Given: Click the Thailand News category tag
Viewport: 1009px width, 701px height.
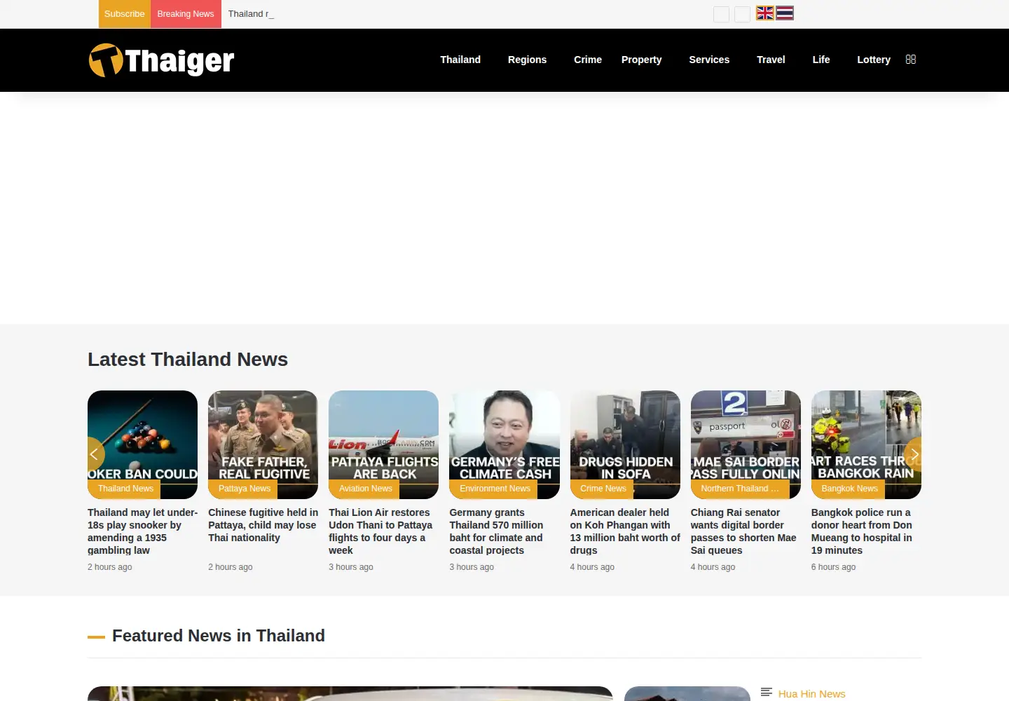Looking at the screenshot, I should click(125, 489).
